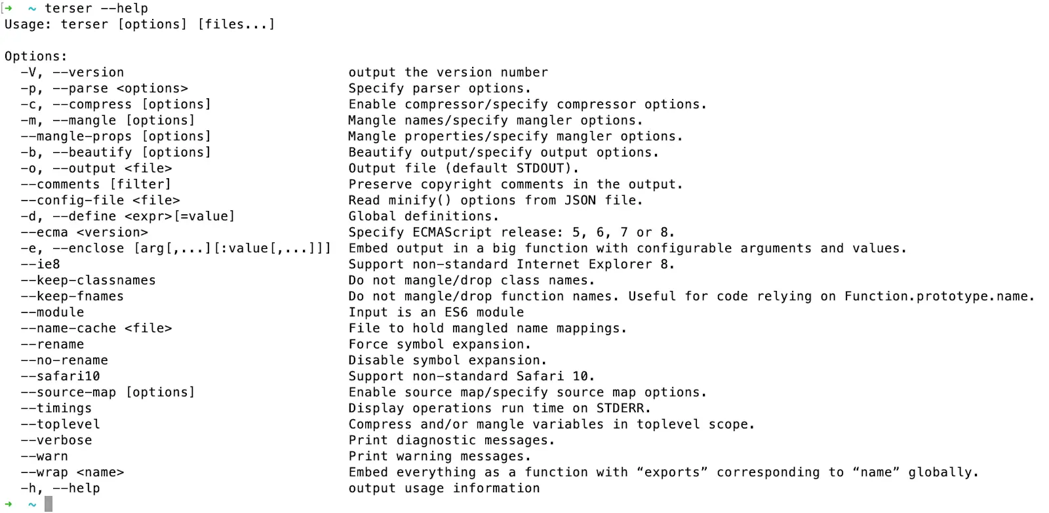Click the --keep-classnames flag
The height and width of the screenshot is (513, 1049).
point(89,280)
